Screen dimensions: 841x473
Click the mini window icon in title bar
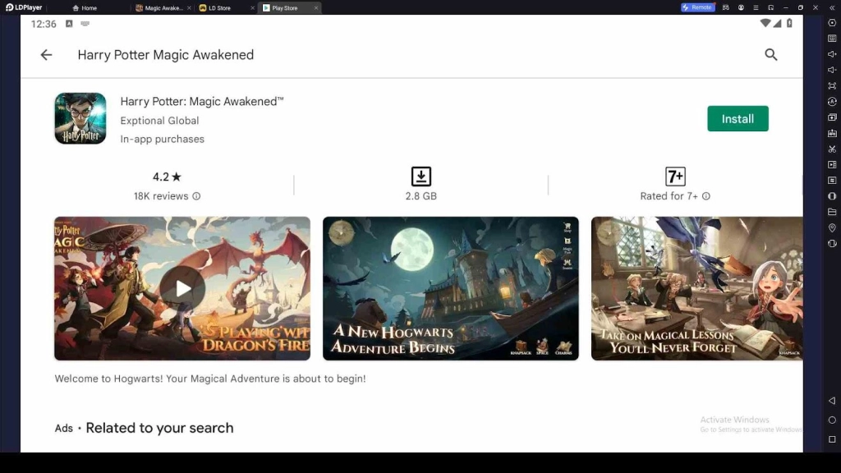point(770,7)
